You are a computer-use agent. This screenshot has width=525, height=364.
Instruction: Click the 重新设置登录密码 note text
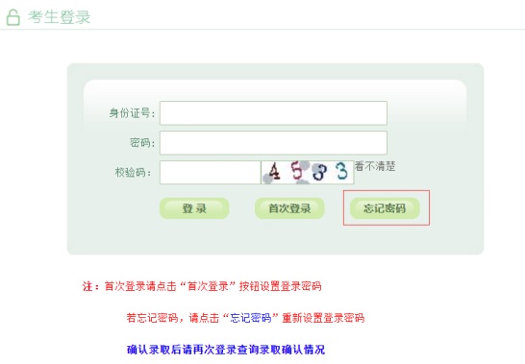pos(323,318)
